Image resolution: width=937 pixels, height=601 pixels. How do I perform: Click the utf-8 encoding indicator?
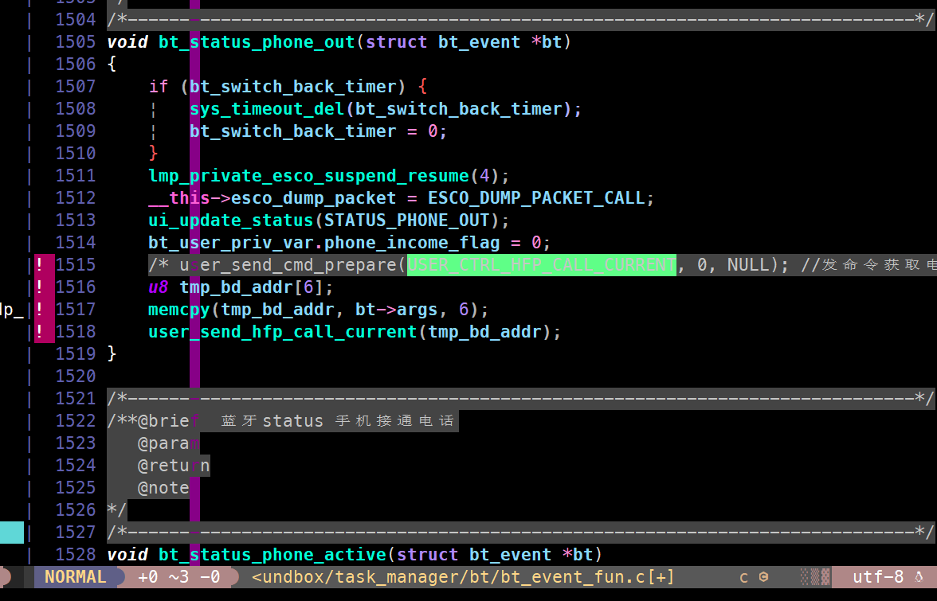878,577
